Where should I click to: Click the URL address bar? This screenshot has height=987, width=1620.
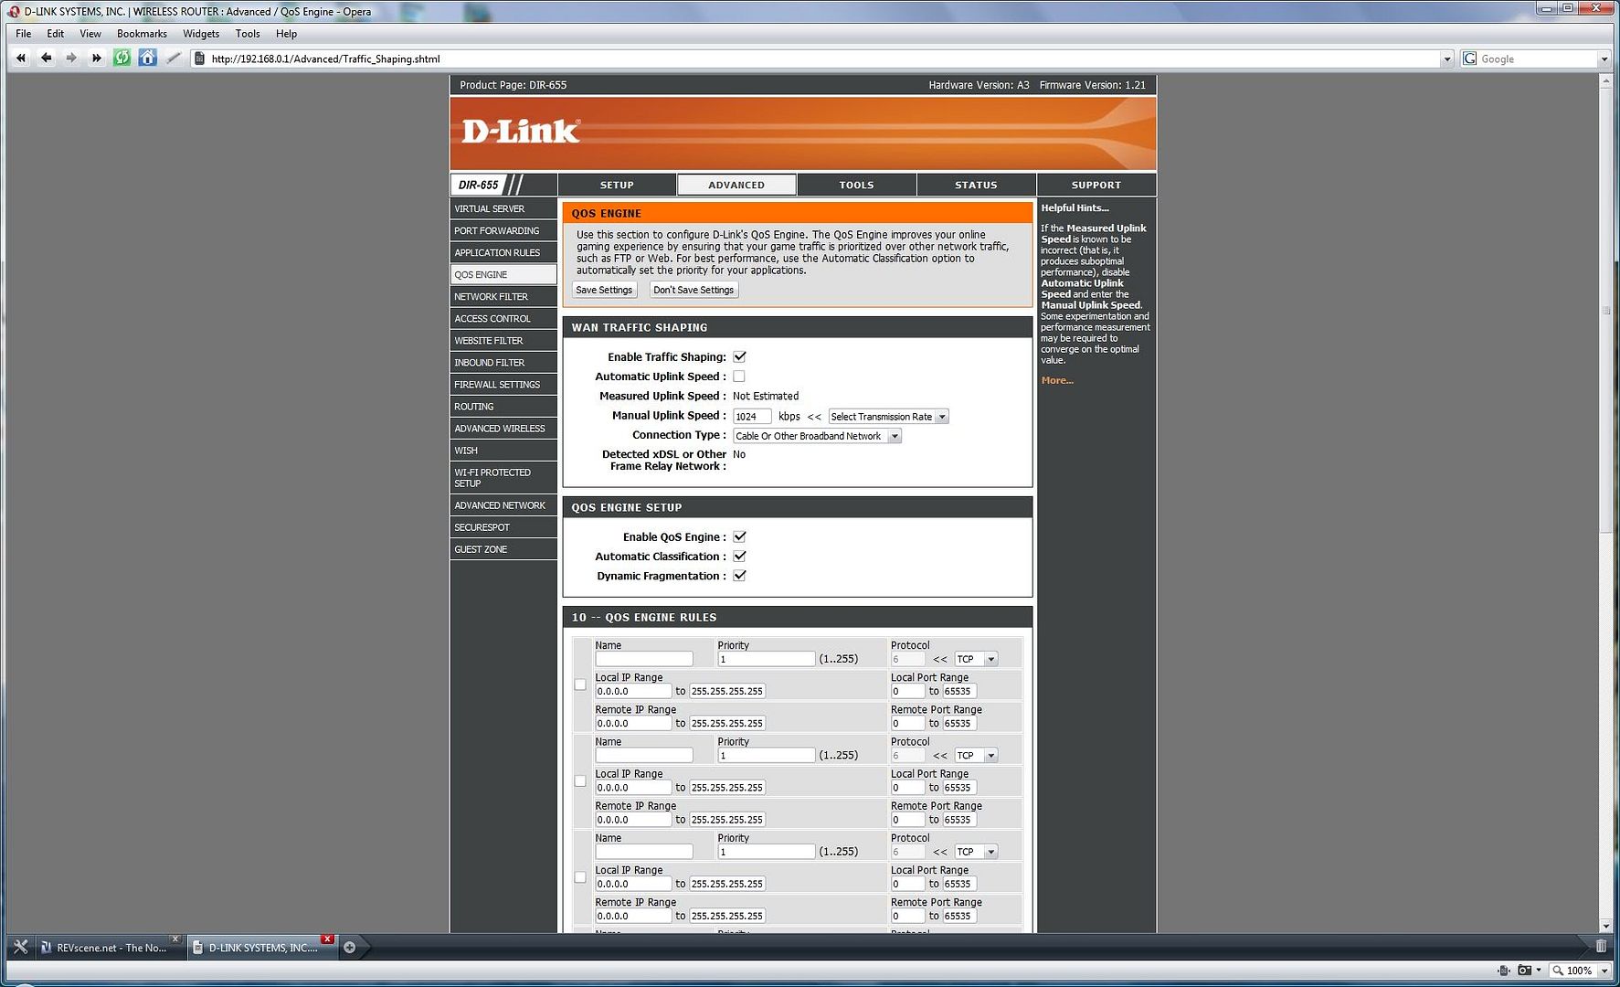(822, 58)
